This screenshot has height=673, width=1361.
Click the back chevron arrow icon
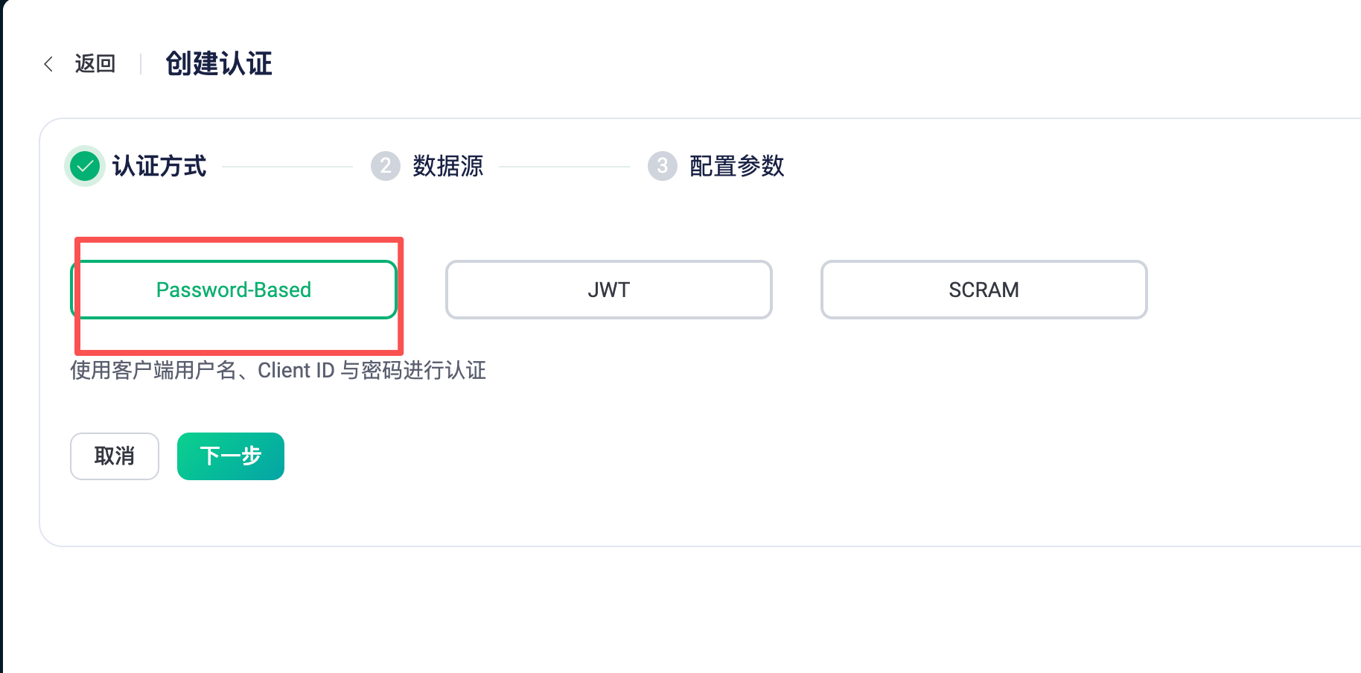[48, 64]
